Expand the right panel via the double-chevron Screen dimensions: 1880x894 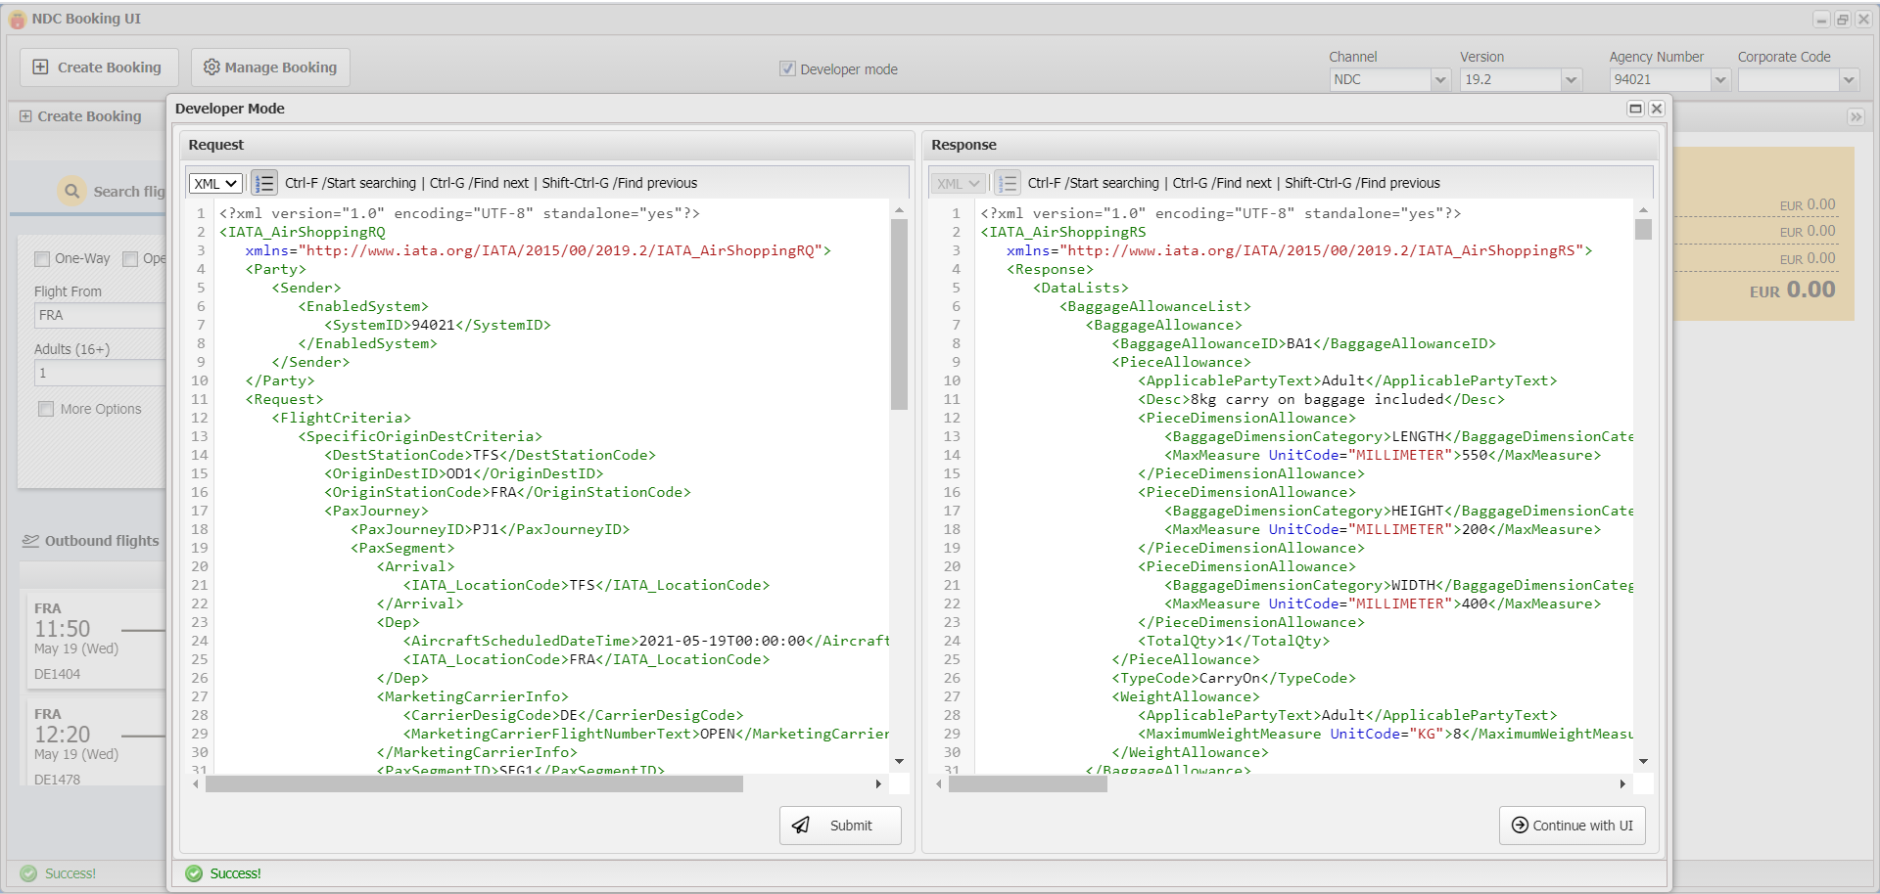[1856, 116]
